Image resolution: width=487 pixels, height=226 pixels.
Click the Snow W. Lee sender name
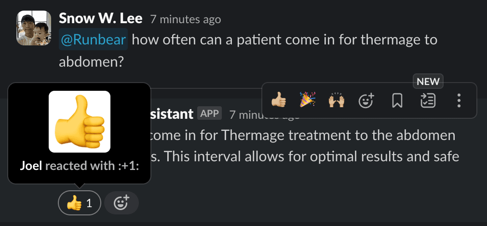point(100,19)
